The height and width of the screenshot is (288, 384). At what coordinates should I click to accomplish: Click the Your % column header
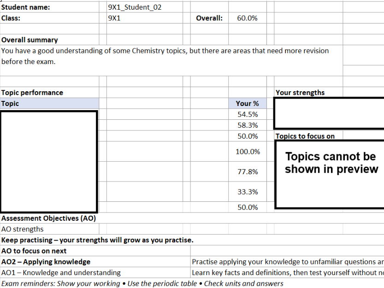248,103
